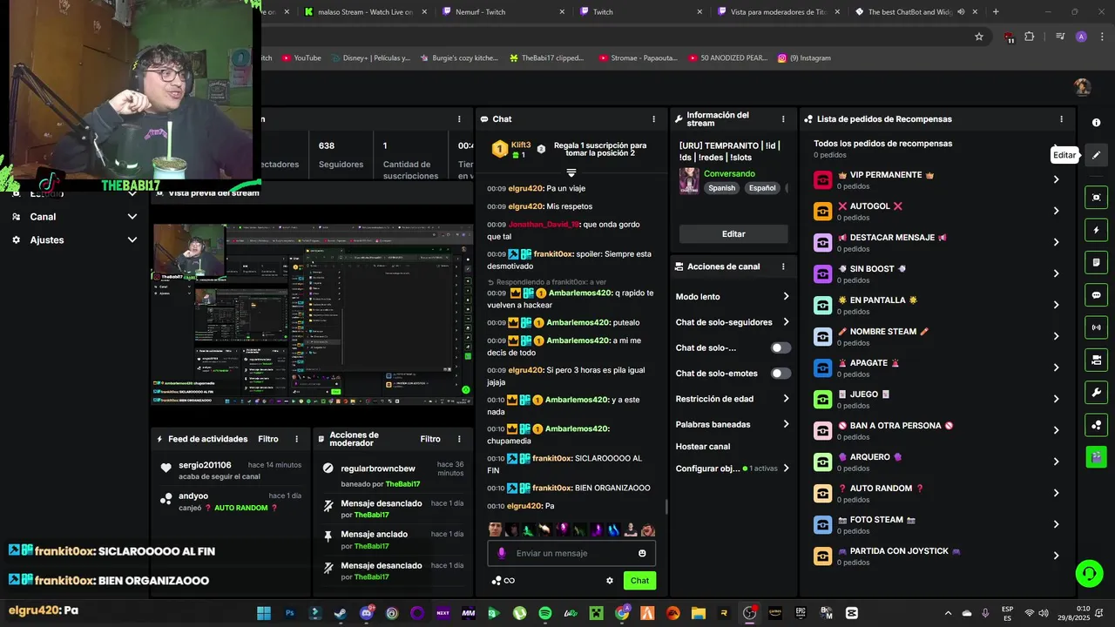Open Acciones de canal three-dot menu

tap(783, 266)
